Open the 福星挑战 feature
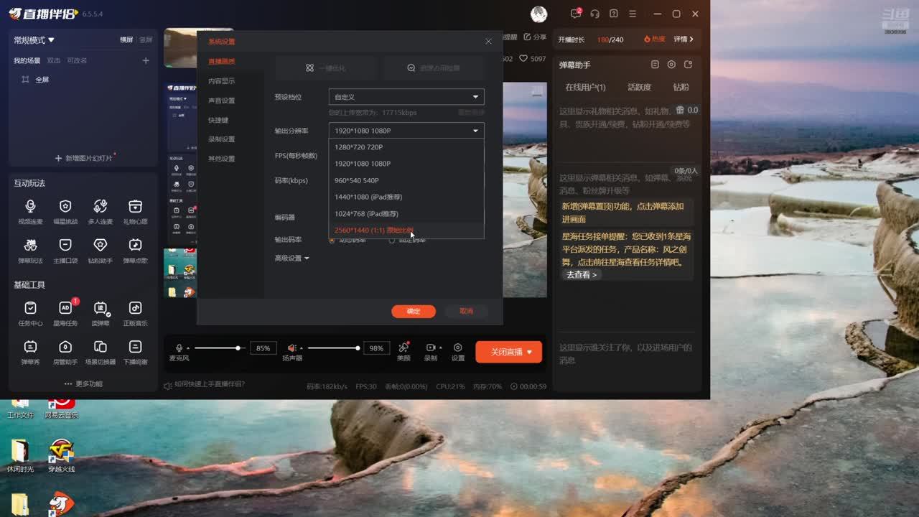The width and height of the screenshot is (919, 517). point(65,211)
